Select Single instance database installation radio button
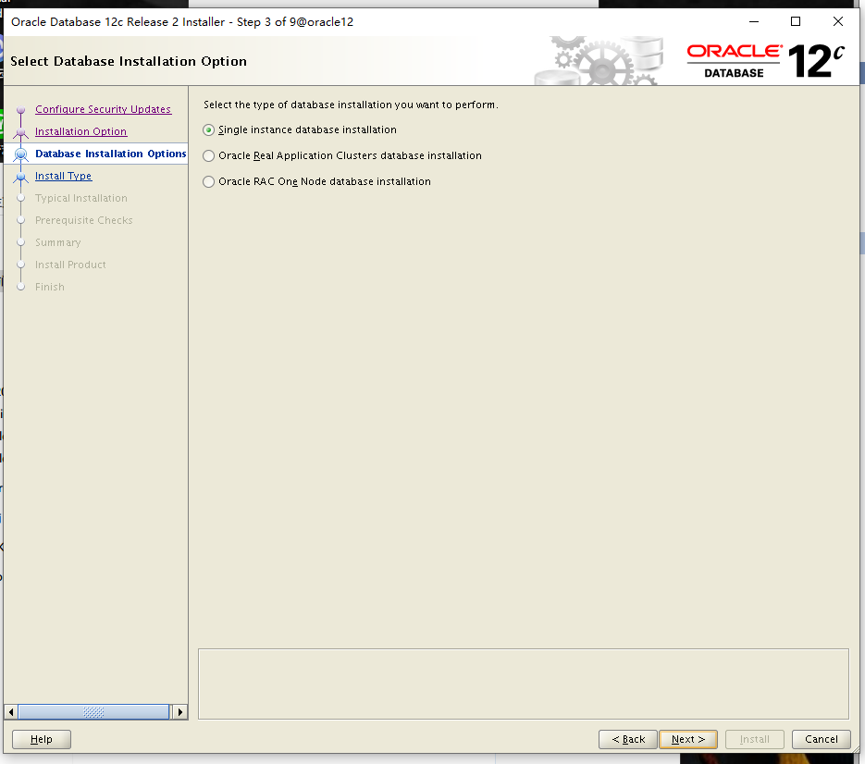 coord(208,130)
